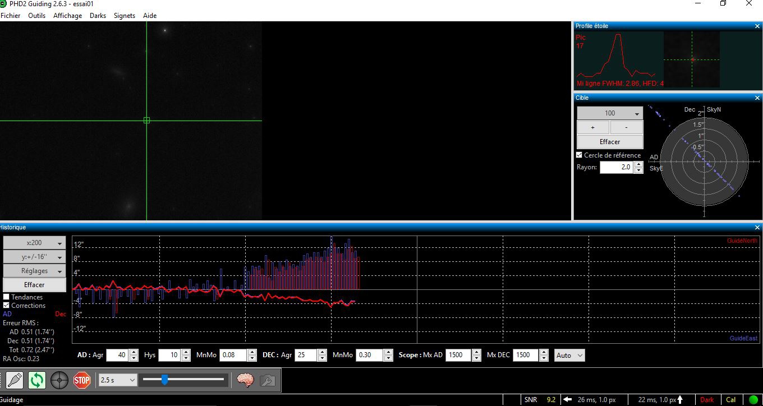Click the DEC MnMo 0.30 field
The image size is (763, 406).
coord(370,356)
